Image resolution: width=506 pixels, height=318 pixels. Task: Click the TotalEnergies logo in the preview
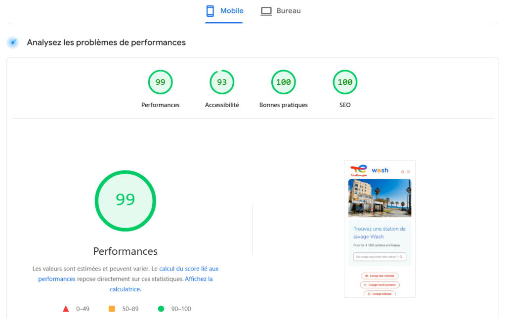tap(358, 170)
